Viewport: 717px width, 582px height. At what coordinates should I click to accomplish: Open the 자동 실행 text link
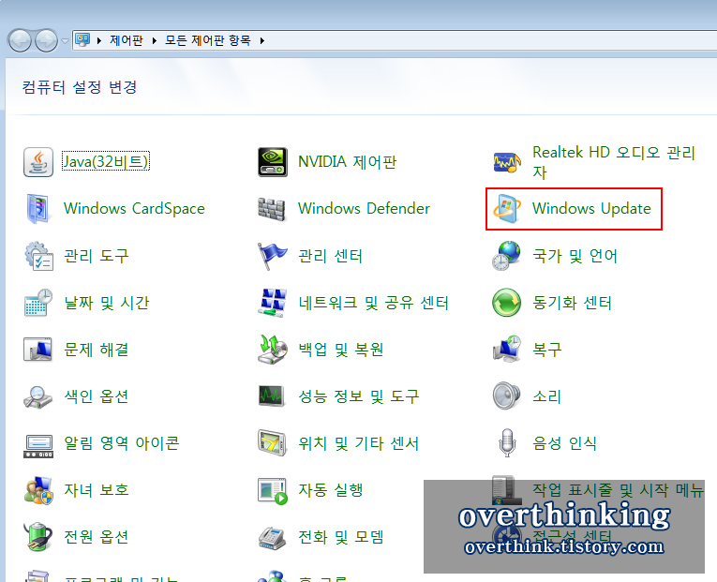point(330,490)
